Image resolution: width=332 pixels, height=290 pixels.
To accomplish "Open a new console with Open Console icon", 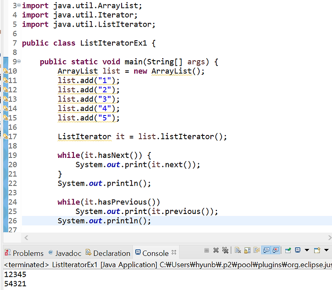I will [x=316, y=251].
